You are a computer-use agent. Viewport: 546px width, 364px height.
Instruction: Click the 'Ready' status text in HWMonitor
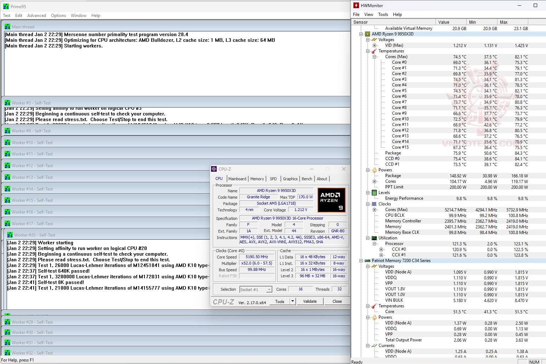click(357, 362)
